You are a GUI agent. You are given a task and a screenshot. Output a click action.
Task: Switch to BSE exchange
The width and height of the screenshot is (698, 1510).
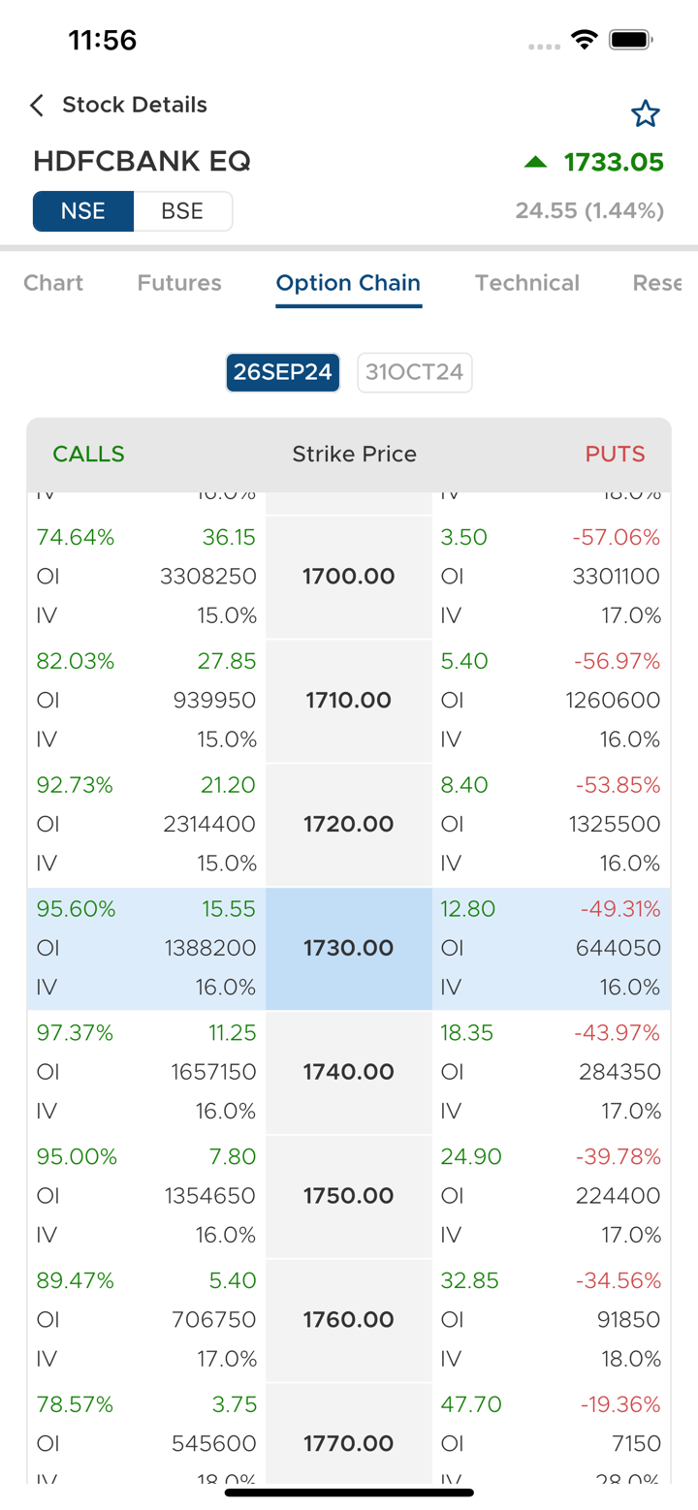[x=182, y=211]
